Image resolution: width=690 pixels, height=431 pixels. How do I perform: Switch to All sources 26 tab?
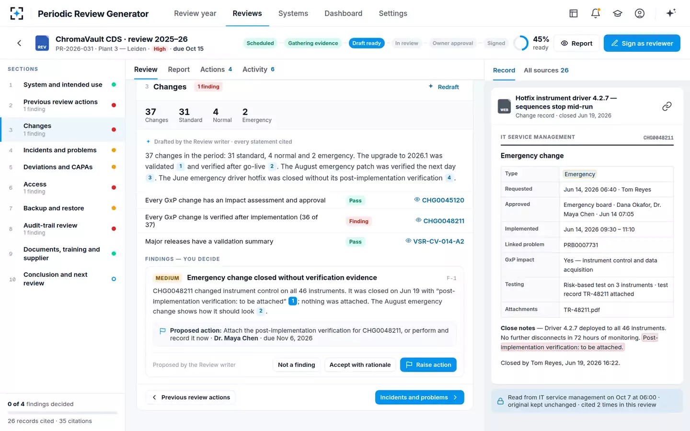click(546, 70)
